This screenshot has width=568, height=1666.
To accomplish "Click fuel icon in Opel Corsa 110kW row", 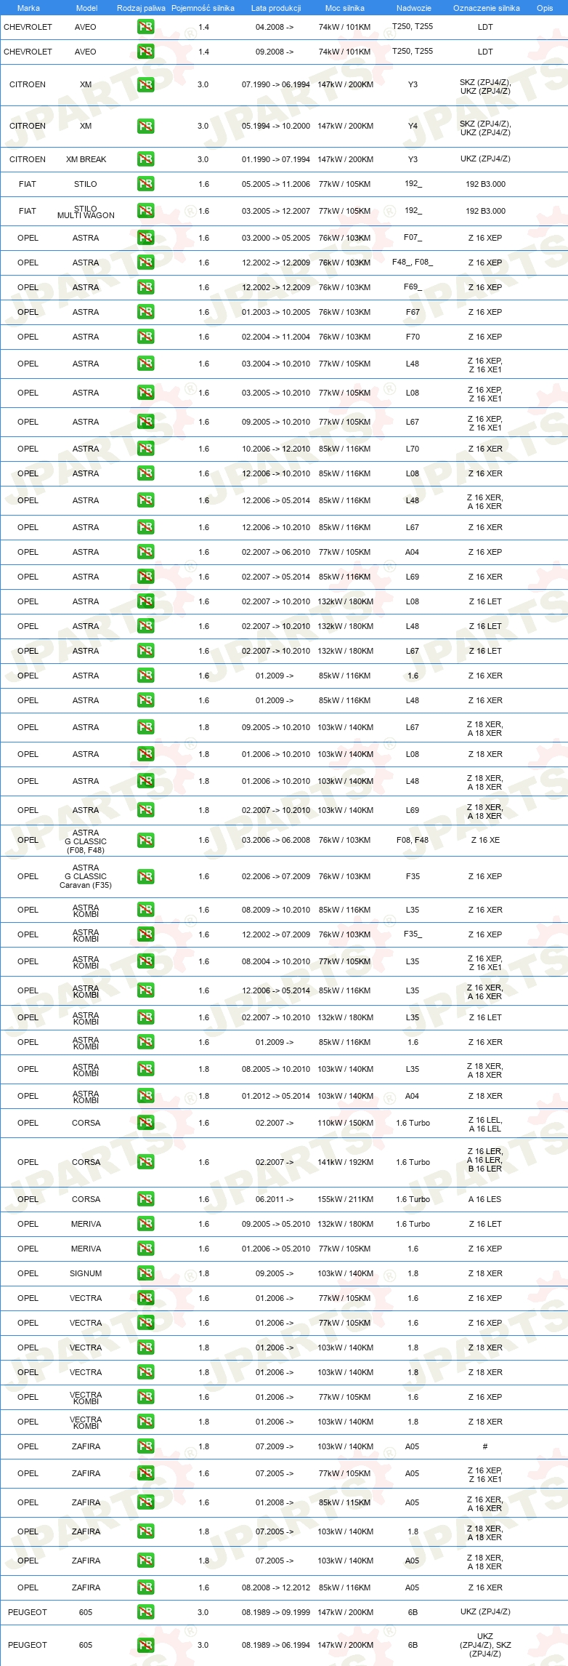I will pyautogui.click(x=145, y=1124).
